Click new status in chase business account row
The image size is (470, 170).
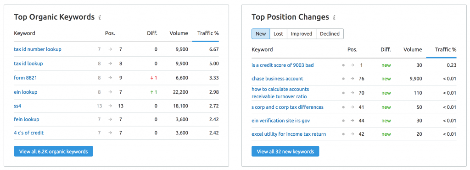(x=386, y=79)
